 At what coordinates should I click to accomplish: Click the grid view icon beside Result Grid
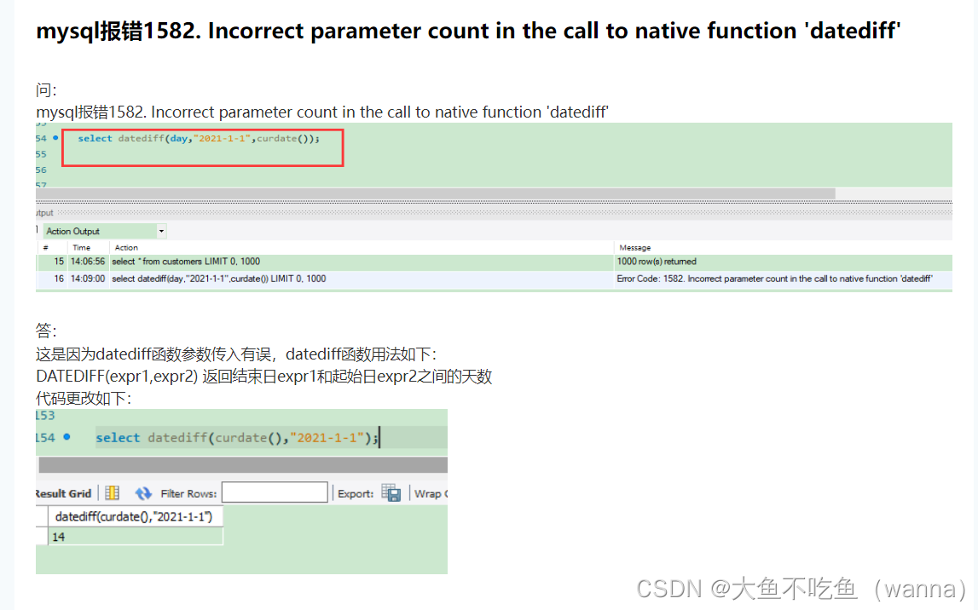pos(111,492)
